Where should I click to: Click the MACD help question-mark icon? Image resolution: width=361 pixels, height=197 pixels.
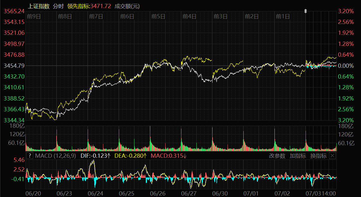30,156
